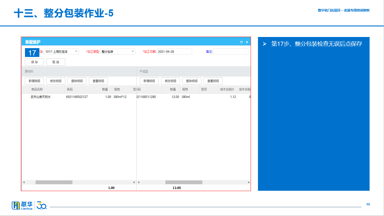The image size is (384, 216).
Task: Click 查看明细 under 原材料
Action: [x=98, y=81]
